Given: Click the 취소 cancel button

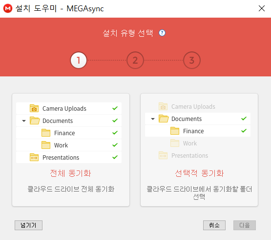Looking at the screenshot, I should coord(214,225).
